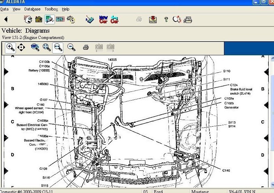This screenshot has width=274, height=193.
Task: Click the 'C160' wheel speed sensor label
Action: [x=41, y=105]
